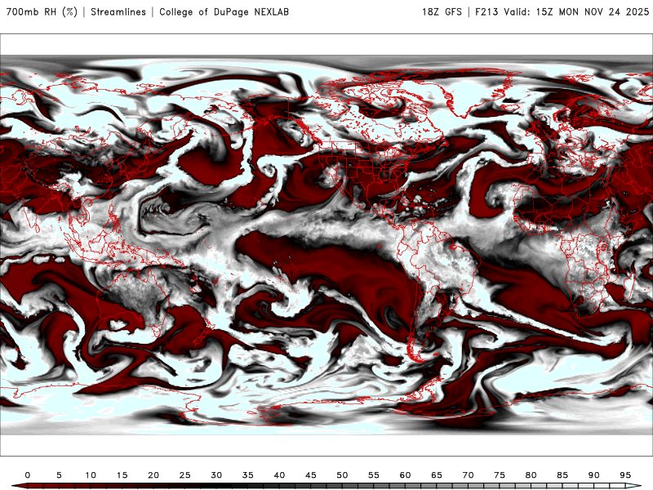
Task: Click the '55' label on the RH scale
Action: pyautogui.click(x=374, y=475)
